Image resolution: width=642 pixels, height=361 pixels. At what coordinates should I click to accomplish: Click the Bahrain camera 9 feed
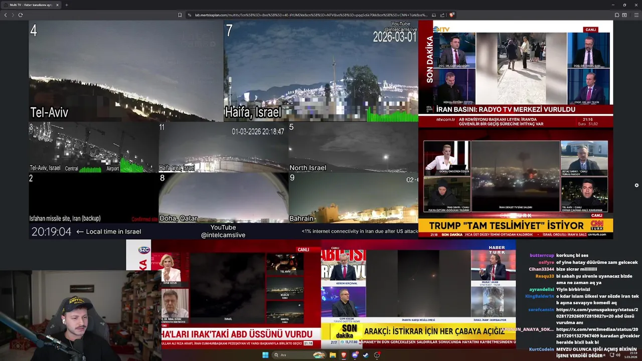pyautogui.click(x=353, y=198)
